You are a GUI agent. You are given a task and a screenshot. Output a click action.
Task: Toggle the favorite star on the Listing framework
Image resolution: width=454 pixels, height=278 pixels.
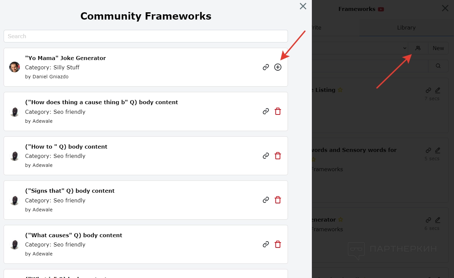(x=340, y=90)
